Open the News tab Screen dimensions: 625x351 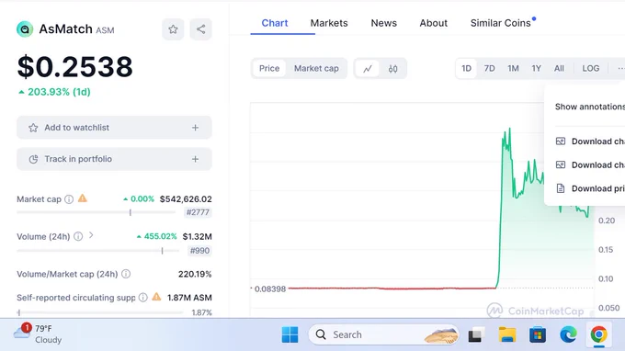(x=384, y=23)
